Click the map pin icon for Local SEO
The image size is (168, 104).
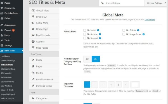coord(33,16)
